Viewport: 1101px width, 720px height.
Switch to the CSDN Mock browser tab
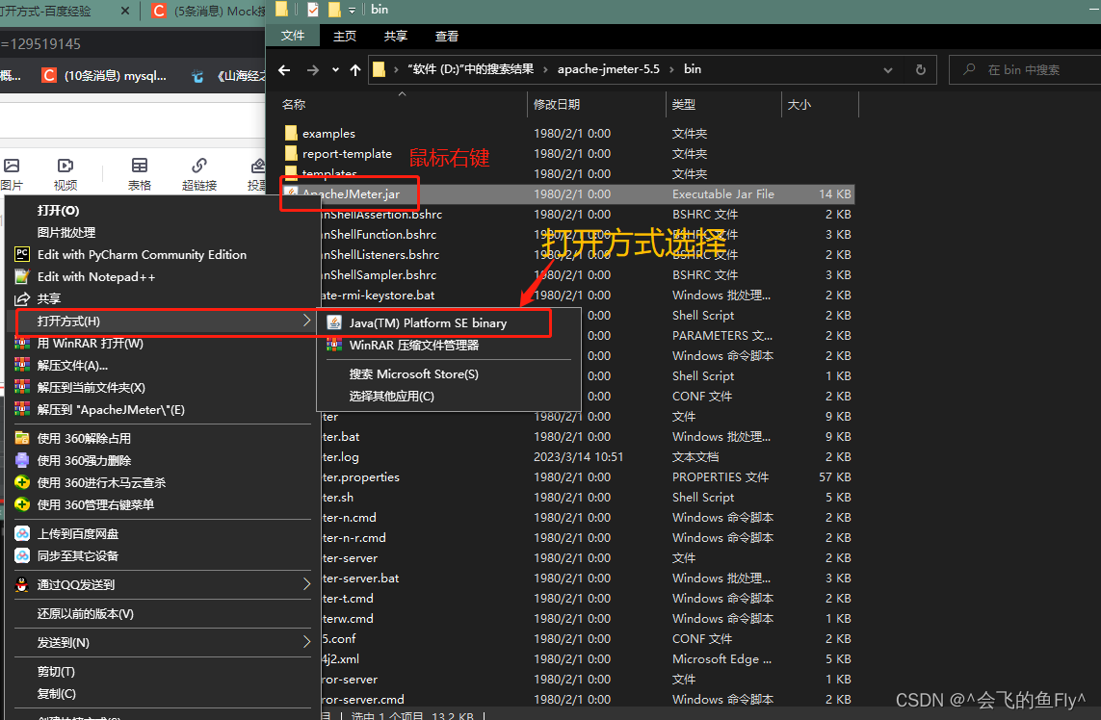[x=207, y=12]
